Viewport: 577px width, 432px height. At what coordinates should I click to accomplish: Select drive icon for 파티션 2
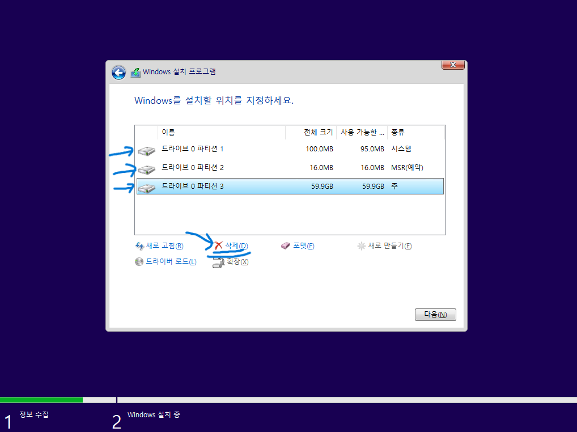click(x=146, y=170)
